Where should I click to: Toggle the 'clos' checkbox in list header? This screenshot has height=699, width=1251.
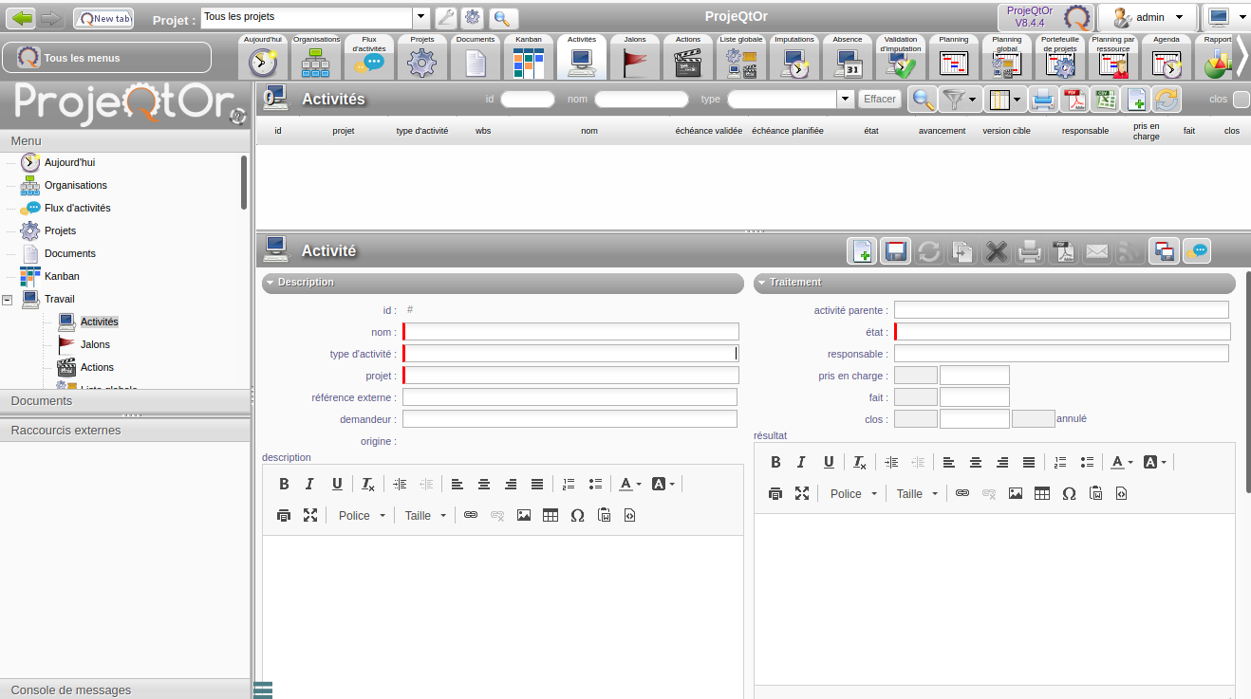(1241, 100)
